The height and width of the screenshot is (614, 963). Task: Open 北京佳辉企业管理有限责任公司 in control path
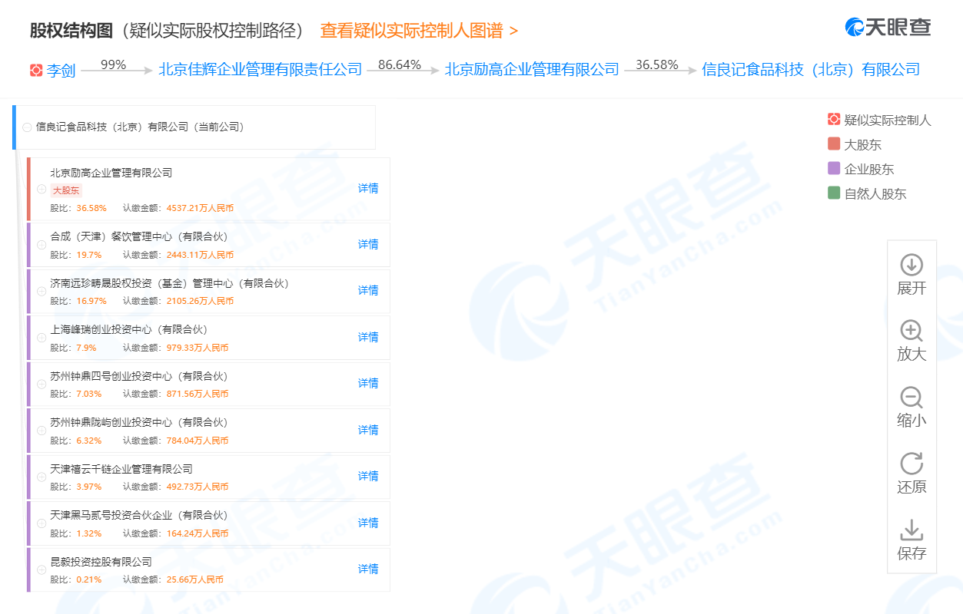click(x=260, y=70)
